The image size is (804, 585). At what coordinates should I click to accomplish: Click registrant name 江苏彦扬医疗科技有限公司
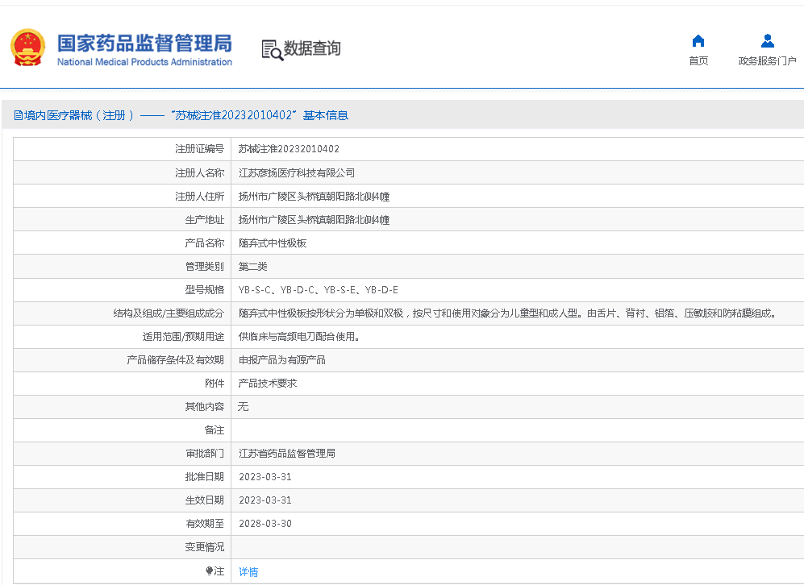297,172
